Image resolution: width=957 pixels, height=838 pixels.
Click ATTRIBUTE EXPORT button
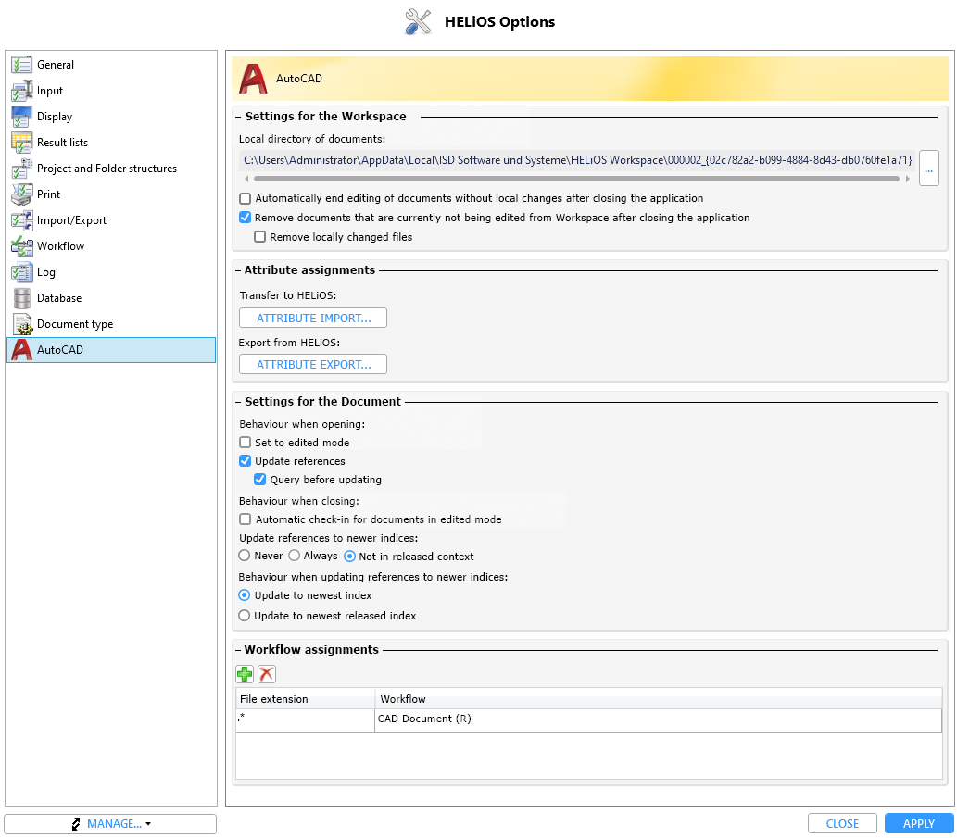(x=313, y=364)
